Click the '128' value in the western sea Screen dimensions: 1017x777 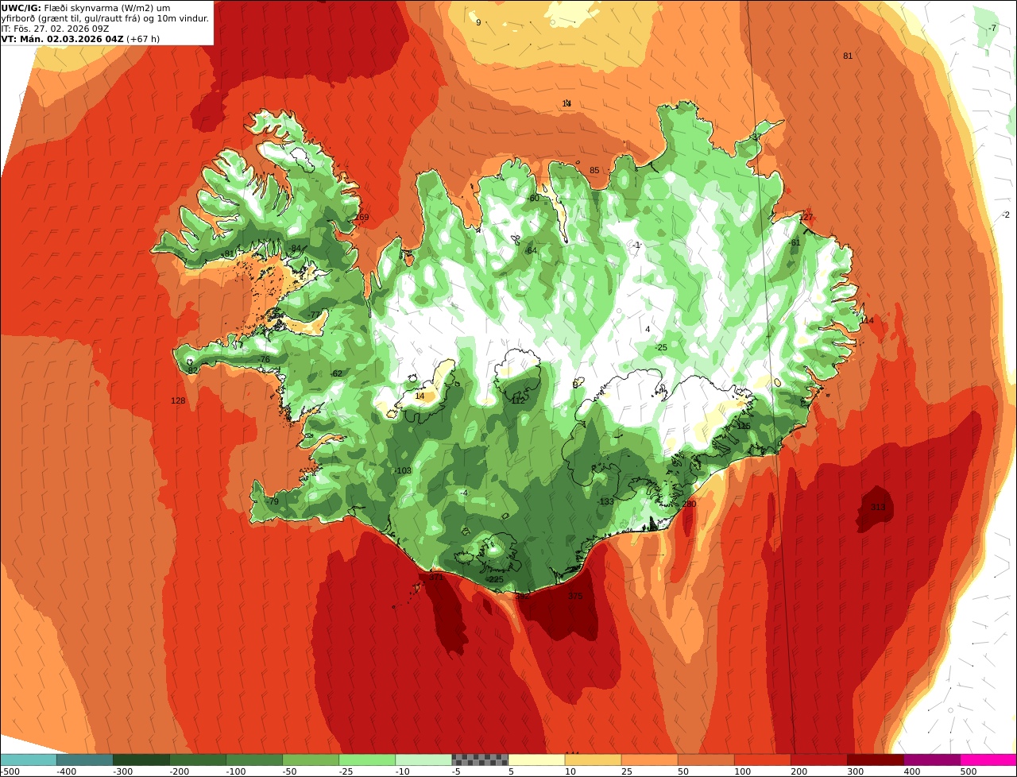[x=178, y=400]
